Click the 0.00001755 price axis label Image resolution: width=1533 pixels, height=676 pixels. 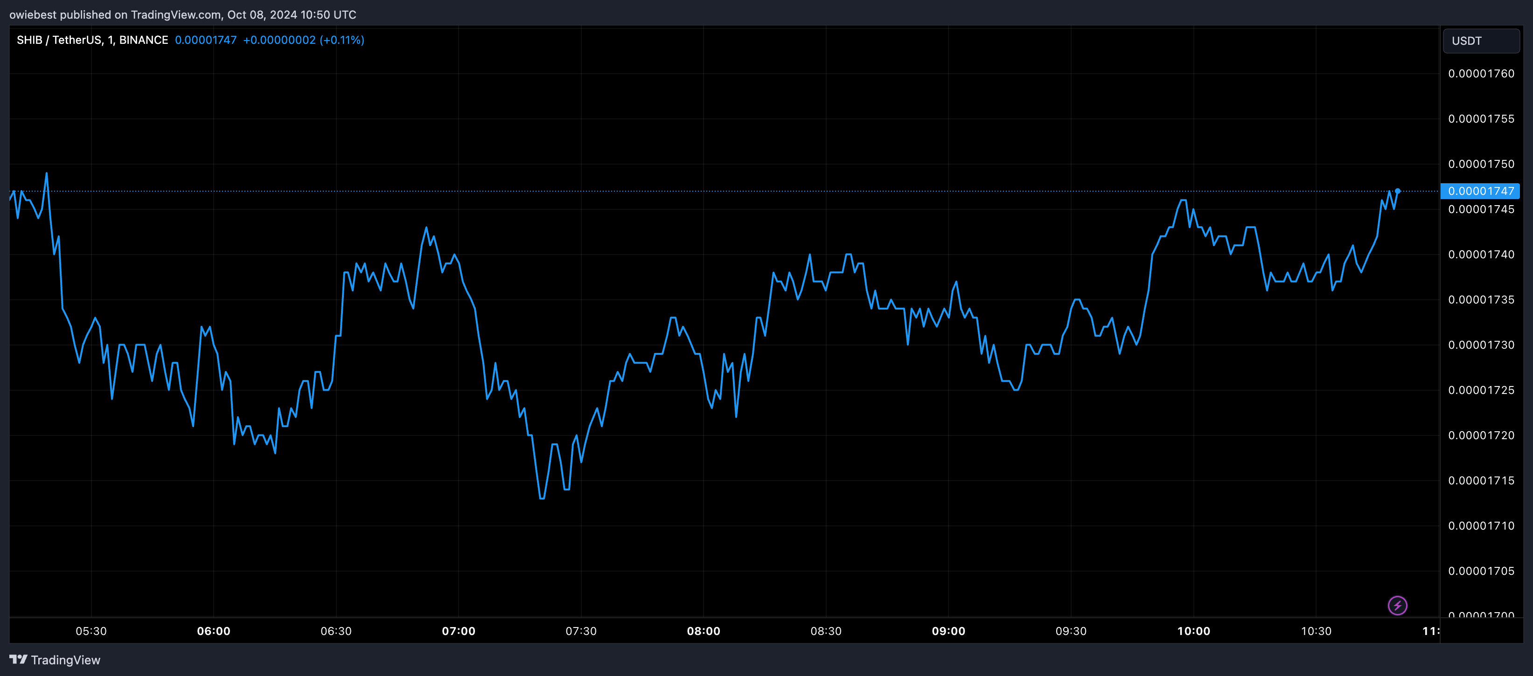(x=1481, y=119)
